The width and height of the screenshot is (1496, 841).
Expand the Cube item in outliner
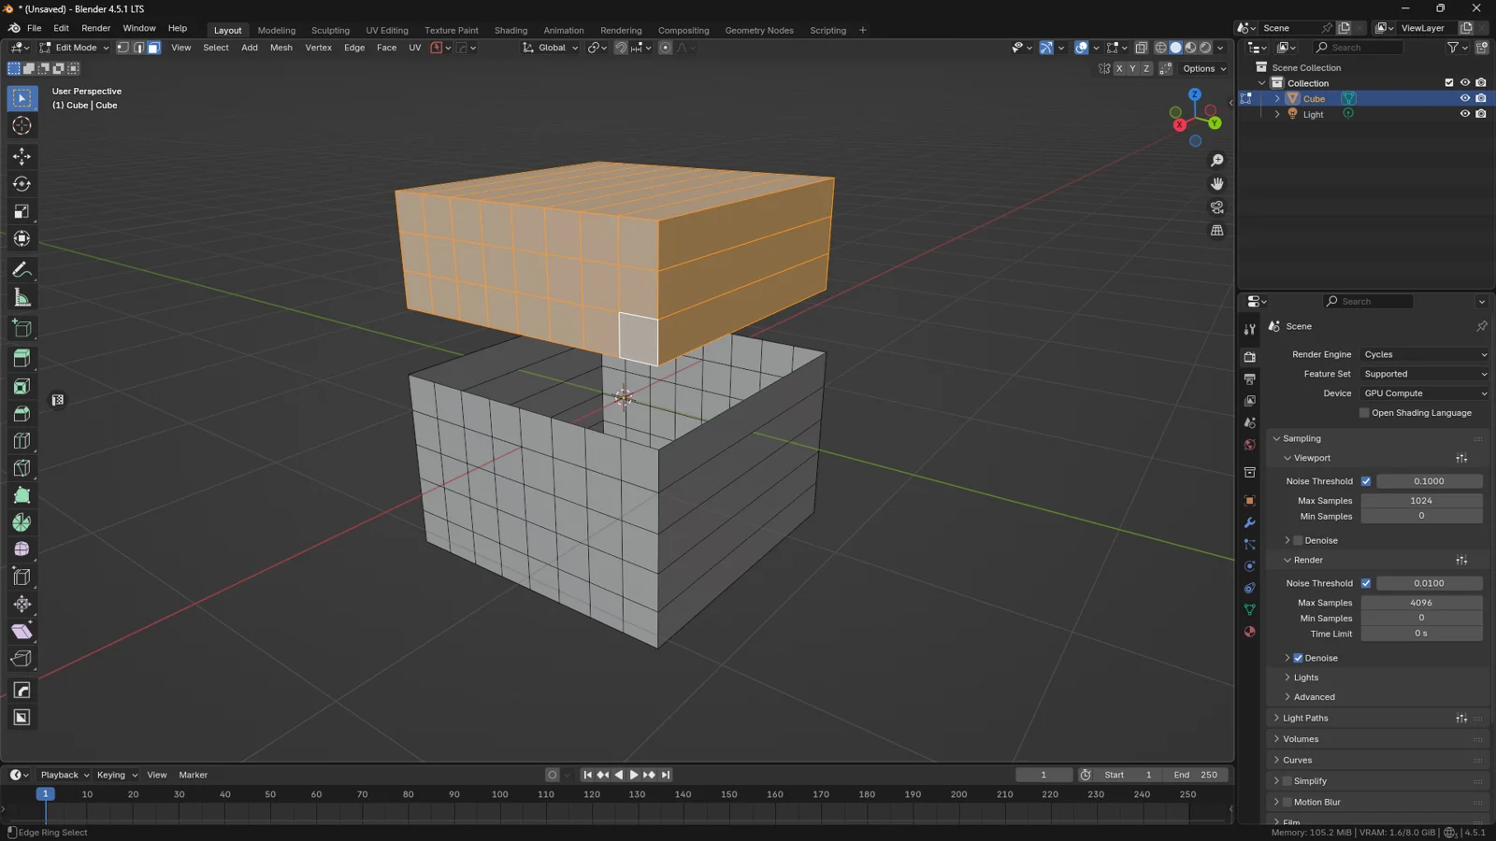[1277, 98]
